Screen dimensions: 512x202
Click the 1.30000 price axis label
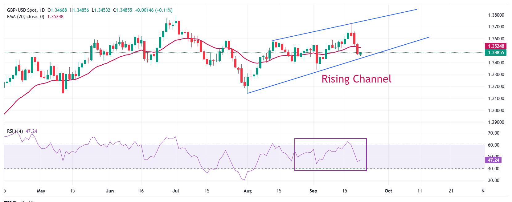[x=496, y=110]
